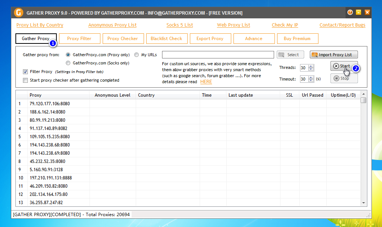Viewport: 382px width, 227px height.
Task: Go to the Blacklist Check tab
Action: 167,39
